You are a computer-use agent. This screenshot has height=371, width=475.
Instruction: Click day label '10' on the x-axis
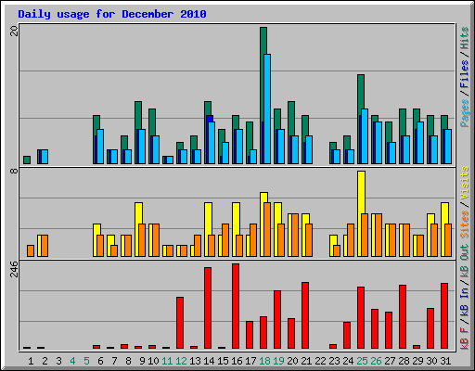(153, 361)
